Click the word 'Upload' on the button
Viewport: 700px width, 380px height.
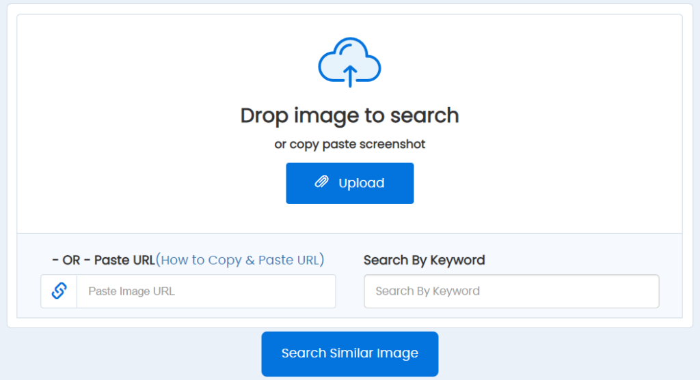tap(361, 183)
